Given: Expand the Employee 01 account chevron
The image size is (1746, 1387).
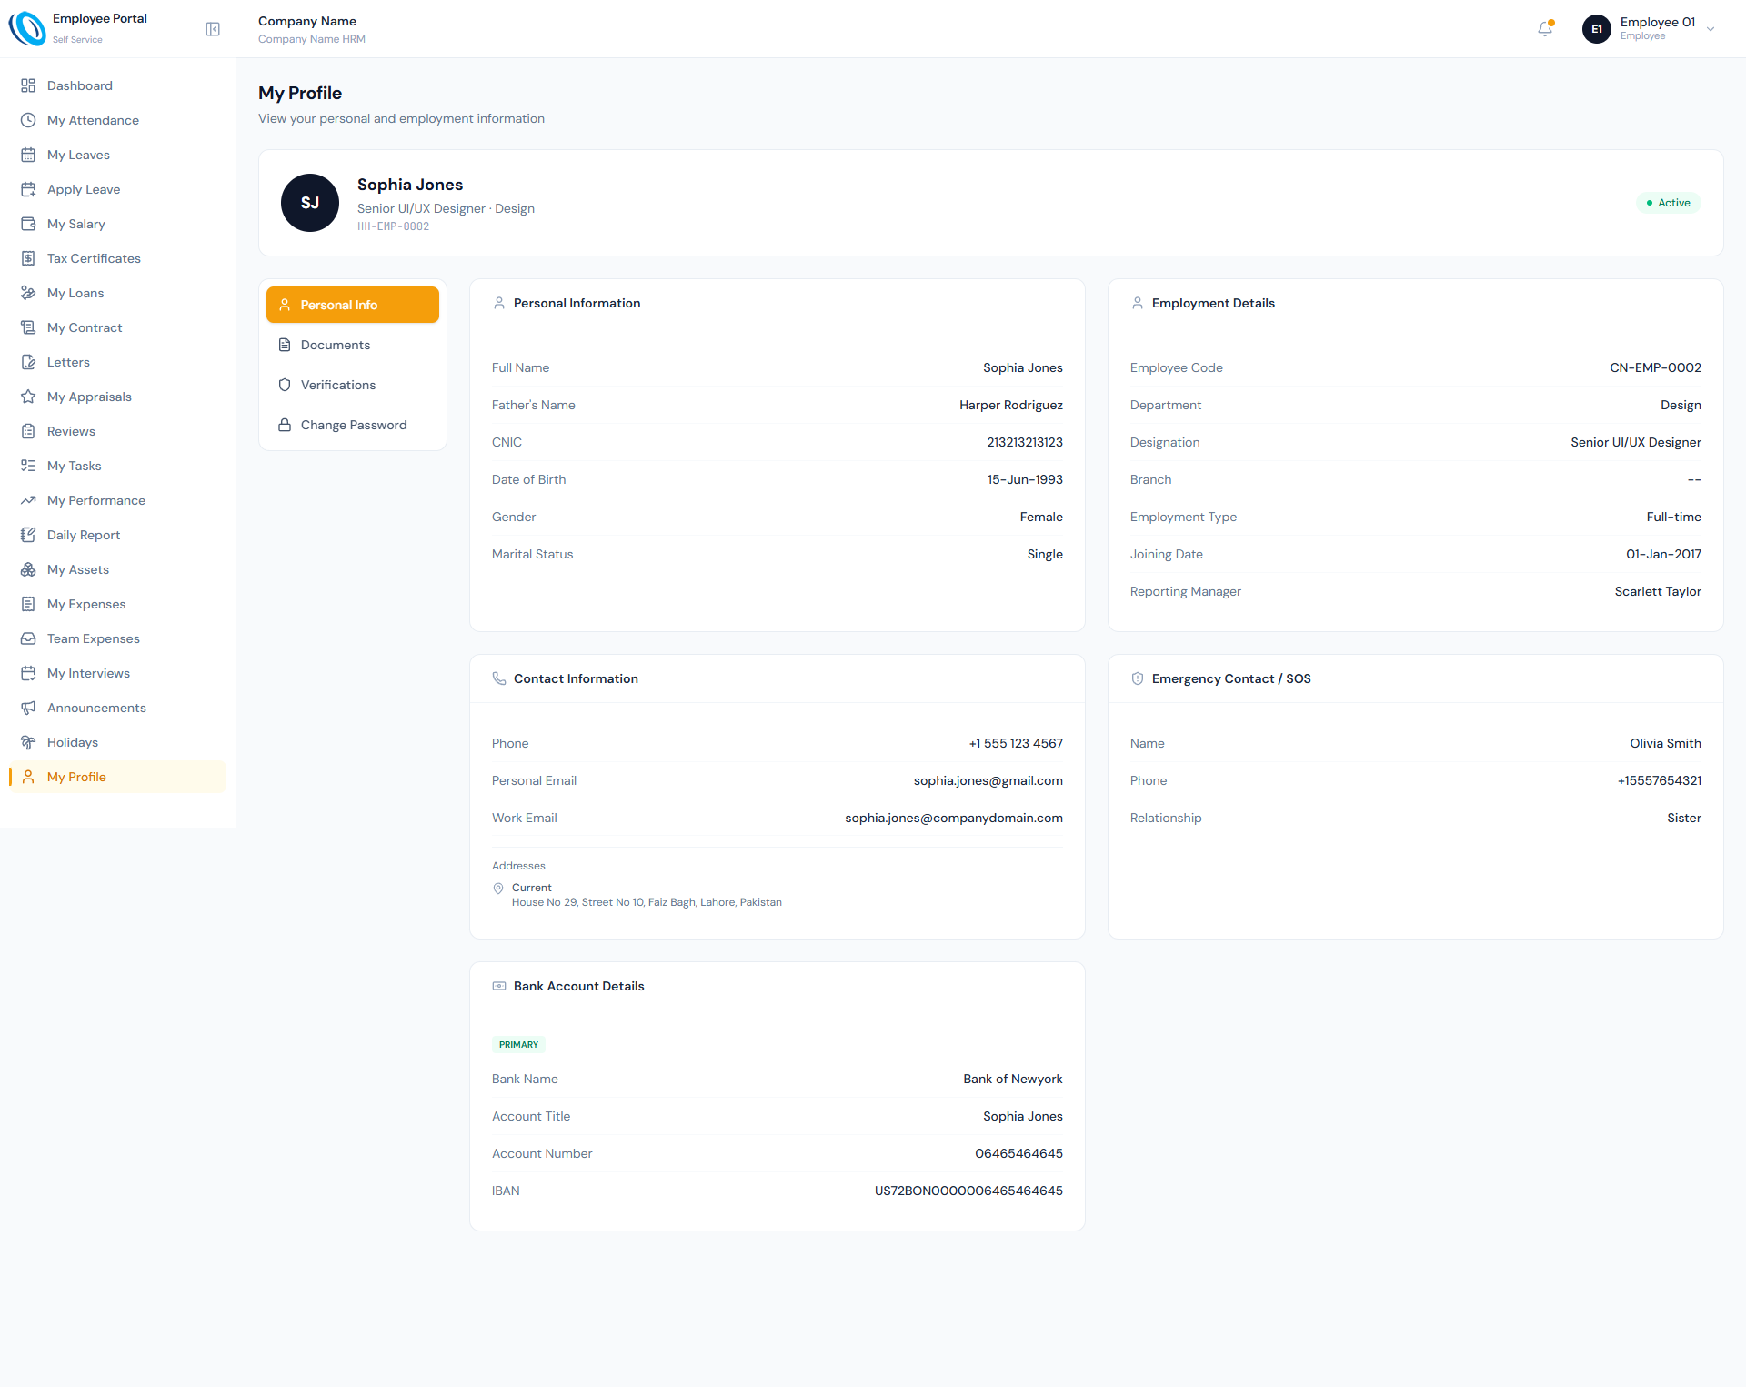Looking at the screenshot, I should pos(1711,29).
